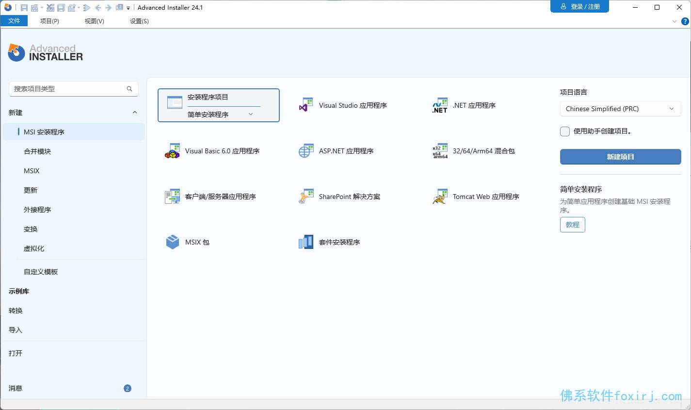This screenshot has height=410, width=691.
Task: Open the Chinese Simplified (PRC) language dropdown
Action: [620, 109]
